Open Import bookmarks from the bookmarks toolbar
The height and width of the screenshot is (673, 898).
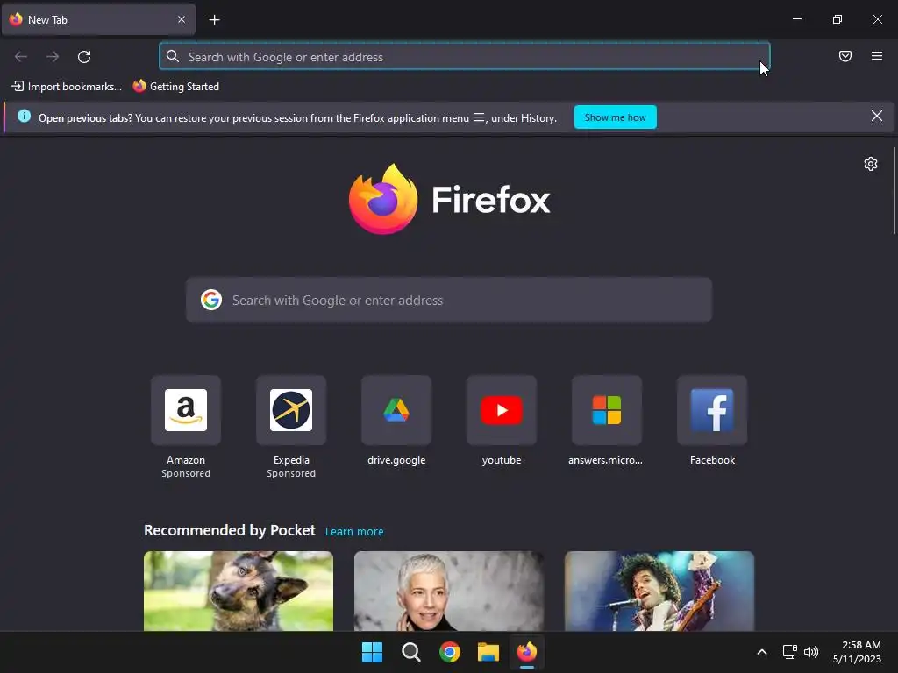click(x=67, y=87)
